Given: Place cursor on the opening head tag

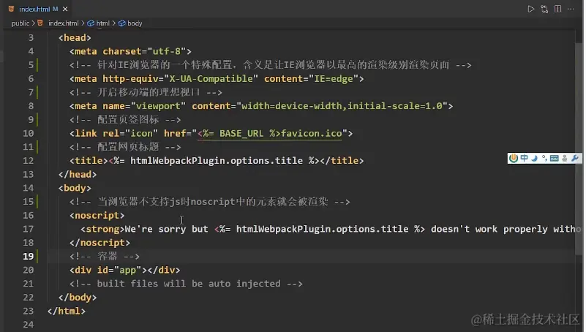Looking at the screenshot, I should [75, 38].
